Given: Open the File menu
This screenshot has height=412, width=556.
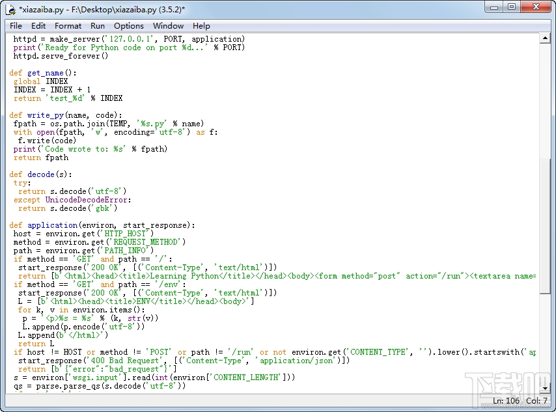Looking at the screenshot, I should pos(15,26).
